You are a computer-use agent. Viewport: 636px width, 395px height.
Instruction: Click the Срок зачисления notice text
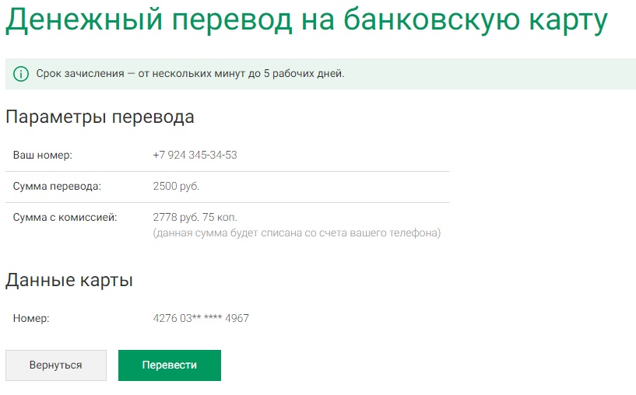pyautogui.click(x=190, y=74)
